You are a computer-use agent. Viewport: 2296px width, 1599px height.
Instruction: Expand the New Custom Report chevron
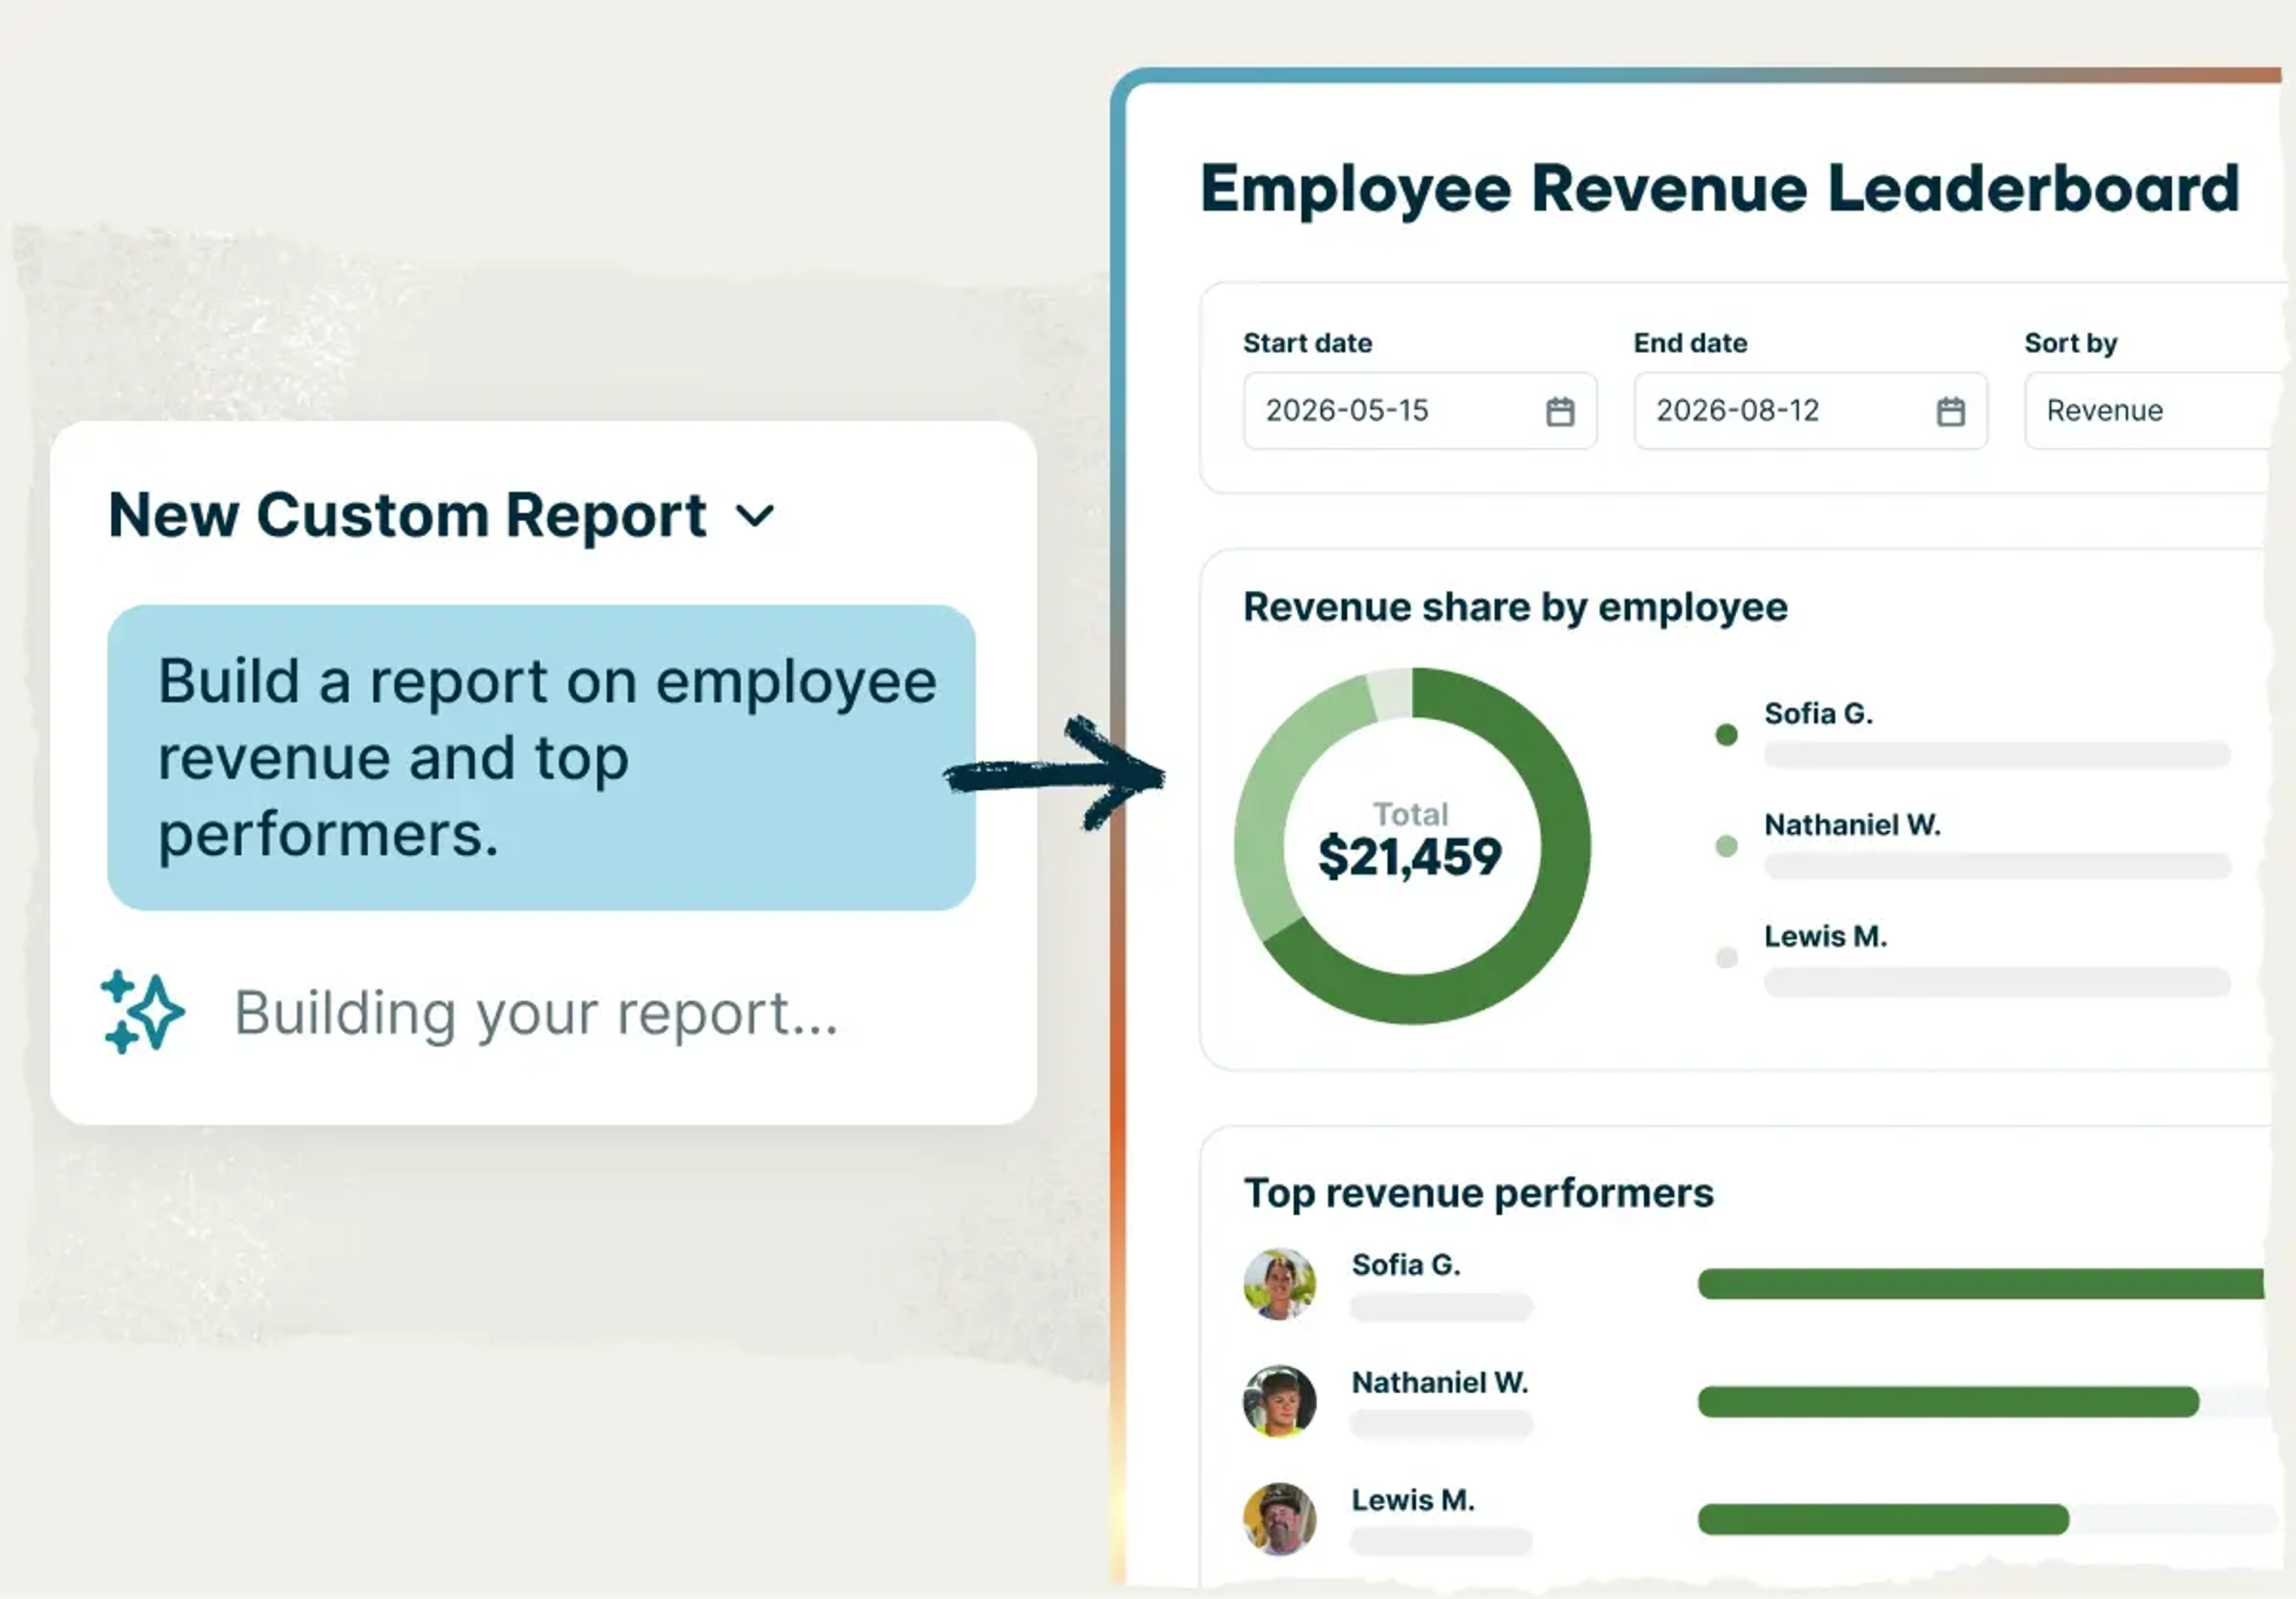point(755,516)
